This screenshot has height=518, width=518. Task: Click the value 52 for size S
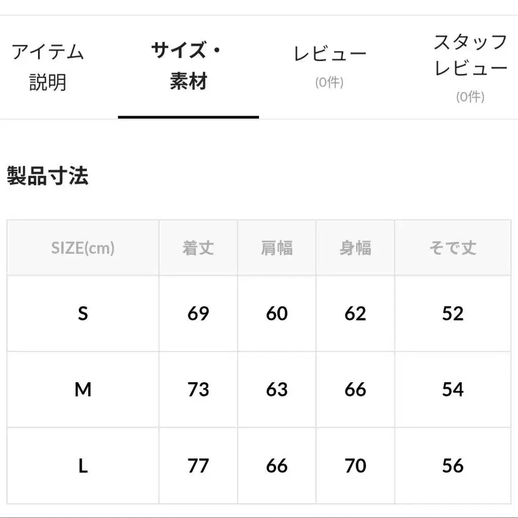pos(452,314)
